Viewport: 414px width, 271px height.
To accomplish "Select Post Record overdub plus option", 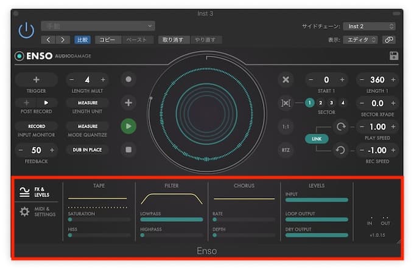I will pos(26,103).
